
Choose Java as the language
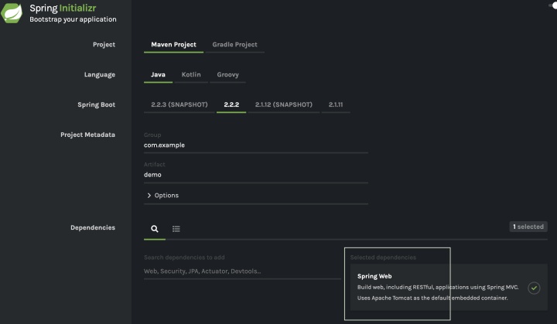tap(158, 74)
